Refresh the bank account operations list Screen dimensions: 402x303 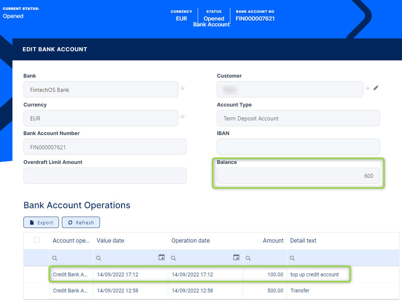[81, 222]
